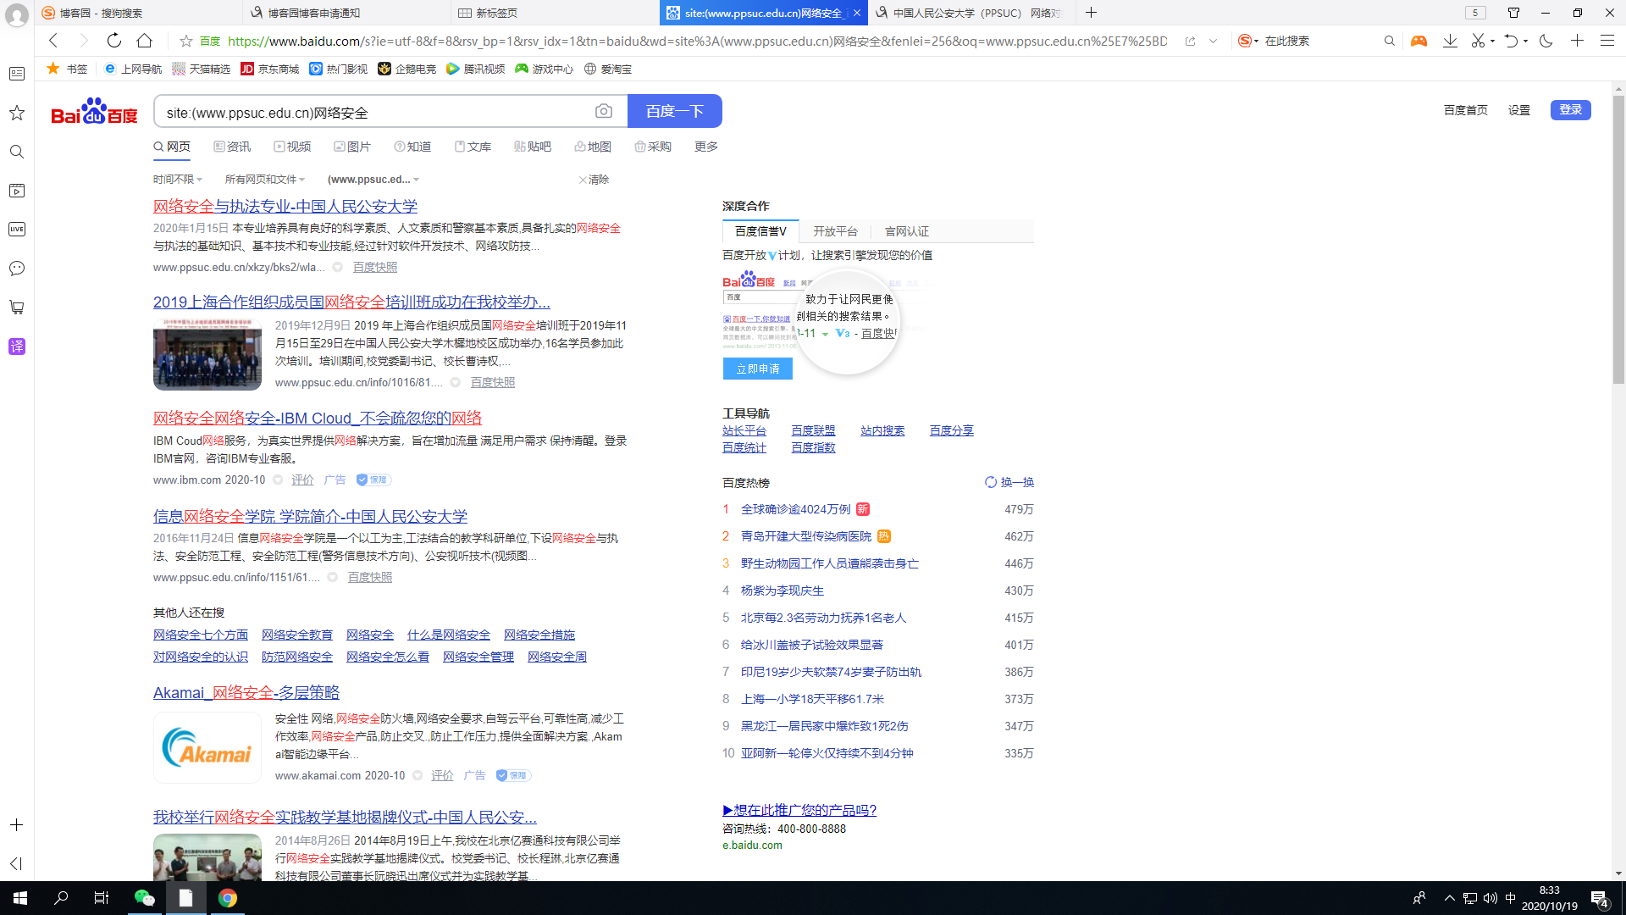Open the 网络安全与执法专业 result link
Image resolution: width=1626 pixels, height=915 pixels.
[285, 207]
